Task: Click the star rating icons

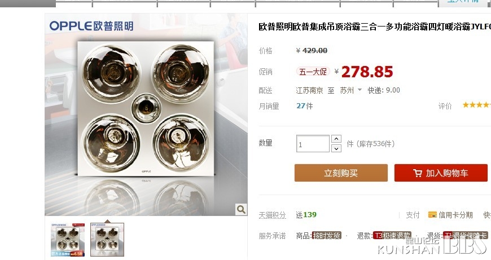Action: [476, 105]
